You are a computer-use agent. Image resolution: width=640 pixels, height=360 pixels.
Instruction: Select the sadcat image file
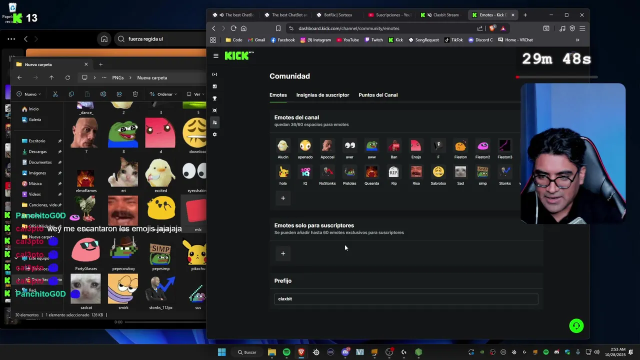(86, 292)
